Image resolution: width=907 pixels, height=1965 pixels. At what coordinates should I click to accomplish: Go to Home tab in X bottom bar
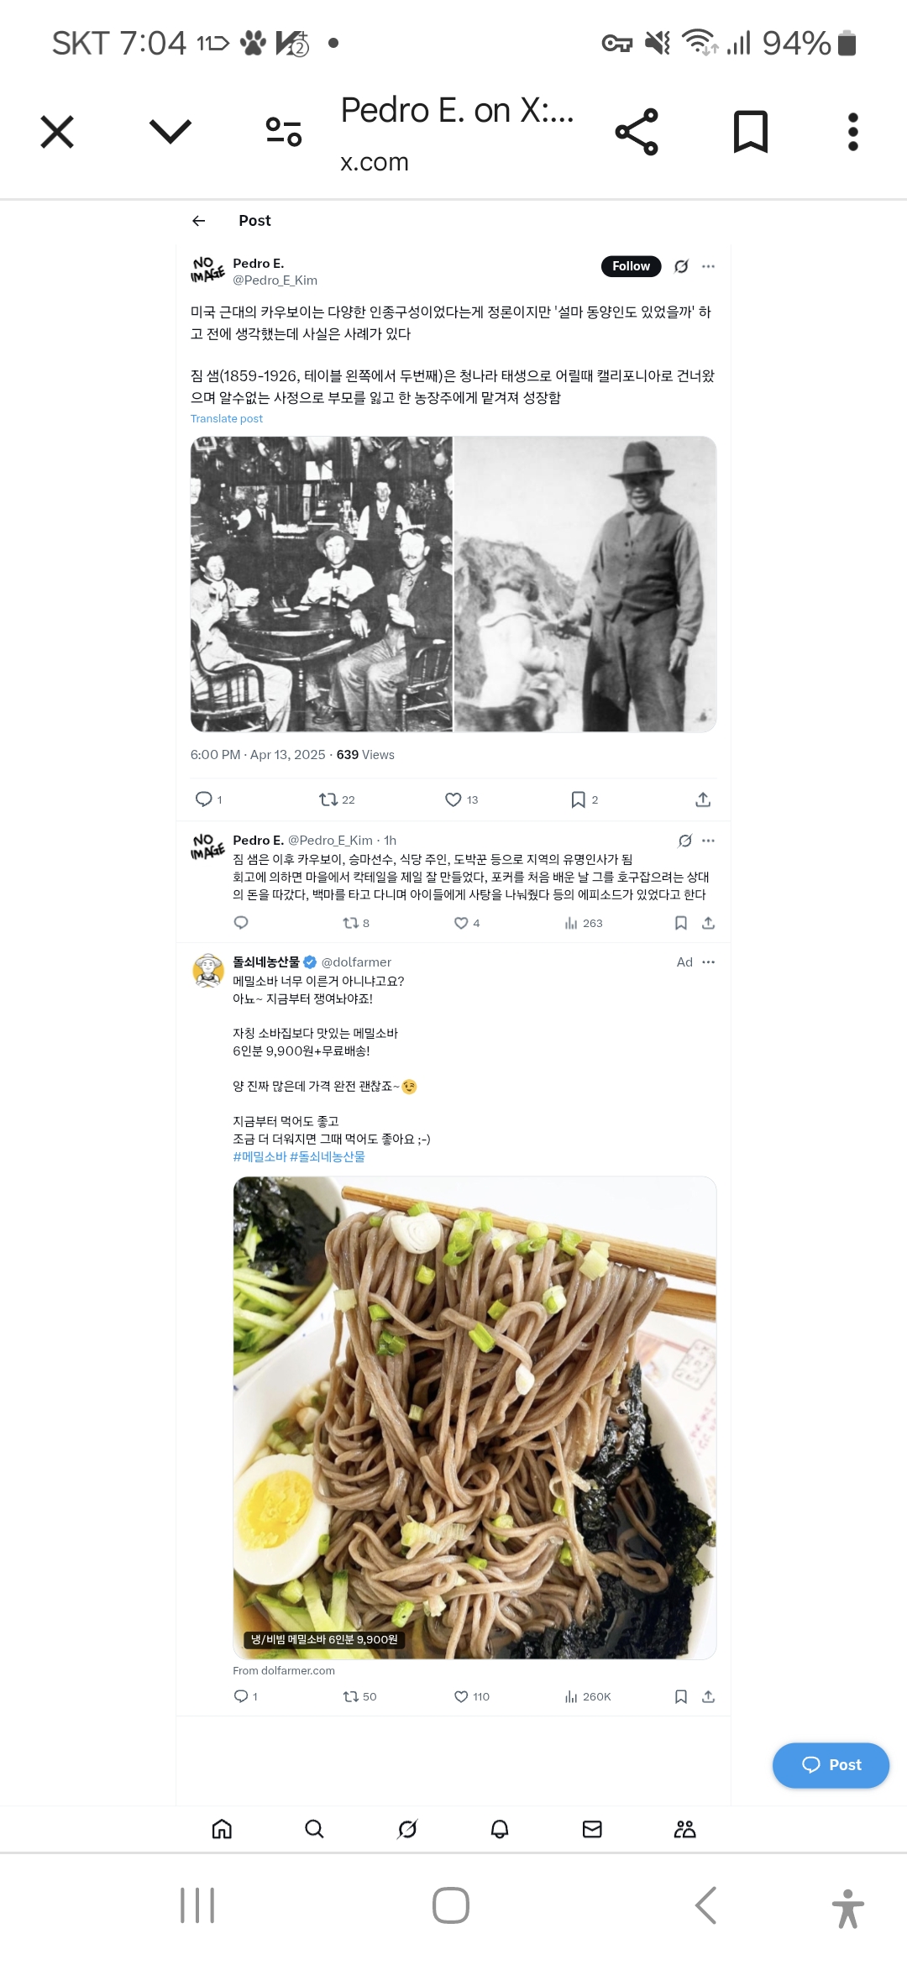(x=222, y=1829)
